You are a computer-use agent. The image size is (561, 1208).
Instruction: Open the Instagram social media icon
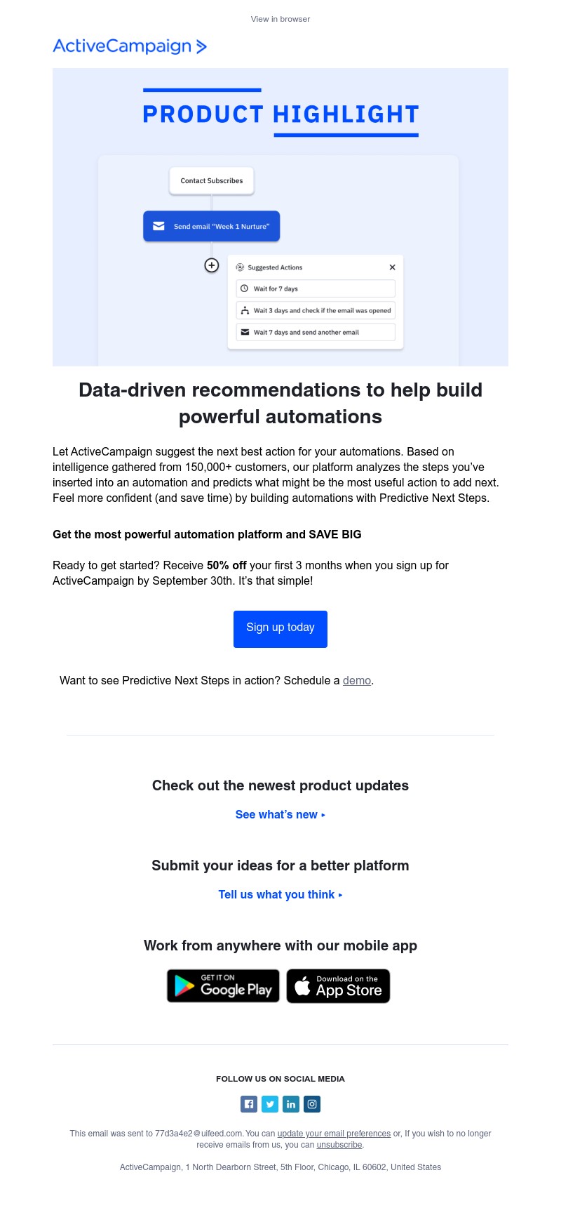coord(312,1104)
